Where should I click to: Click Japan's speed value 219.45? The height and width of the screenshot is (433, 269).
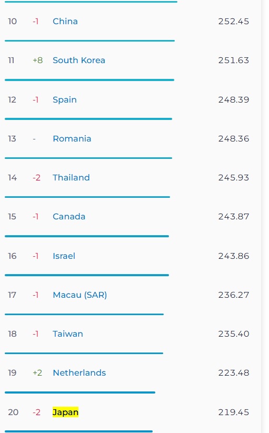[x=234, y=412]
